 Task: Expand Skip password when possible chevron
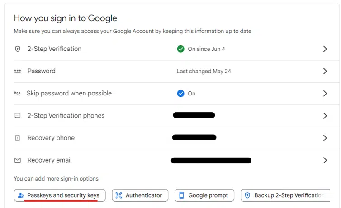tap(325, 94)
